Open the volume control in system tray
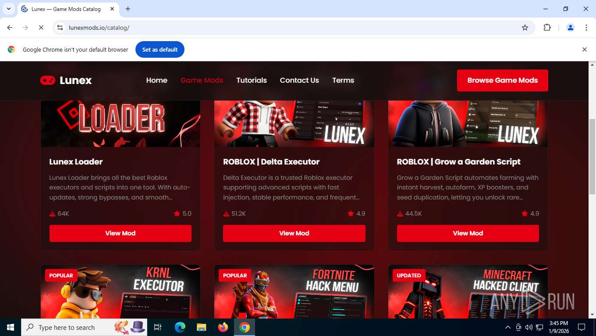Viewport: 596px width, 336px height. point(529,327)
